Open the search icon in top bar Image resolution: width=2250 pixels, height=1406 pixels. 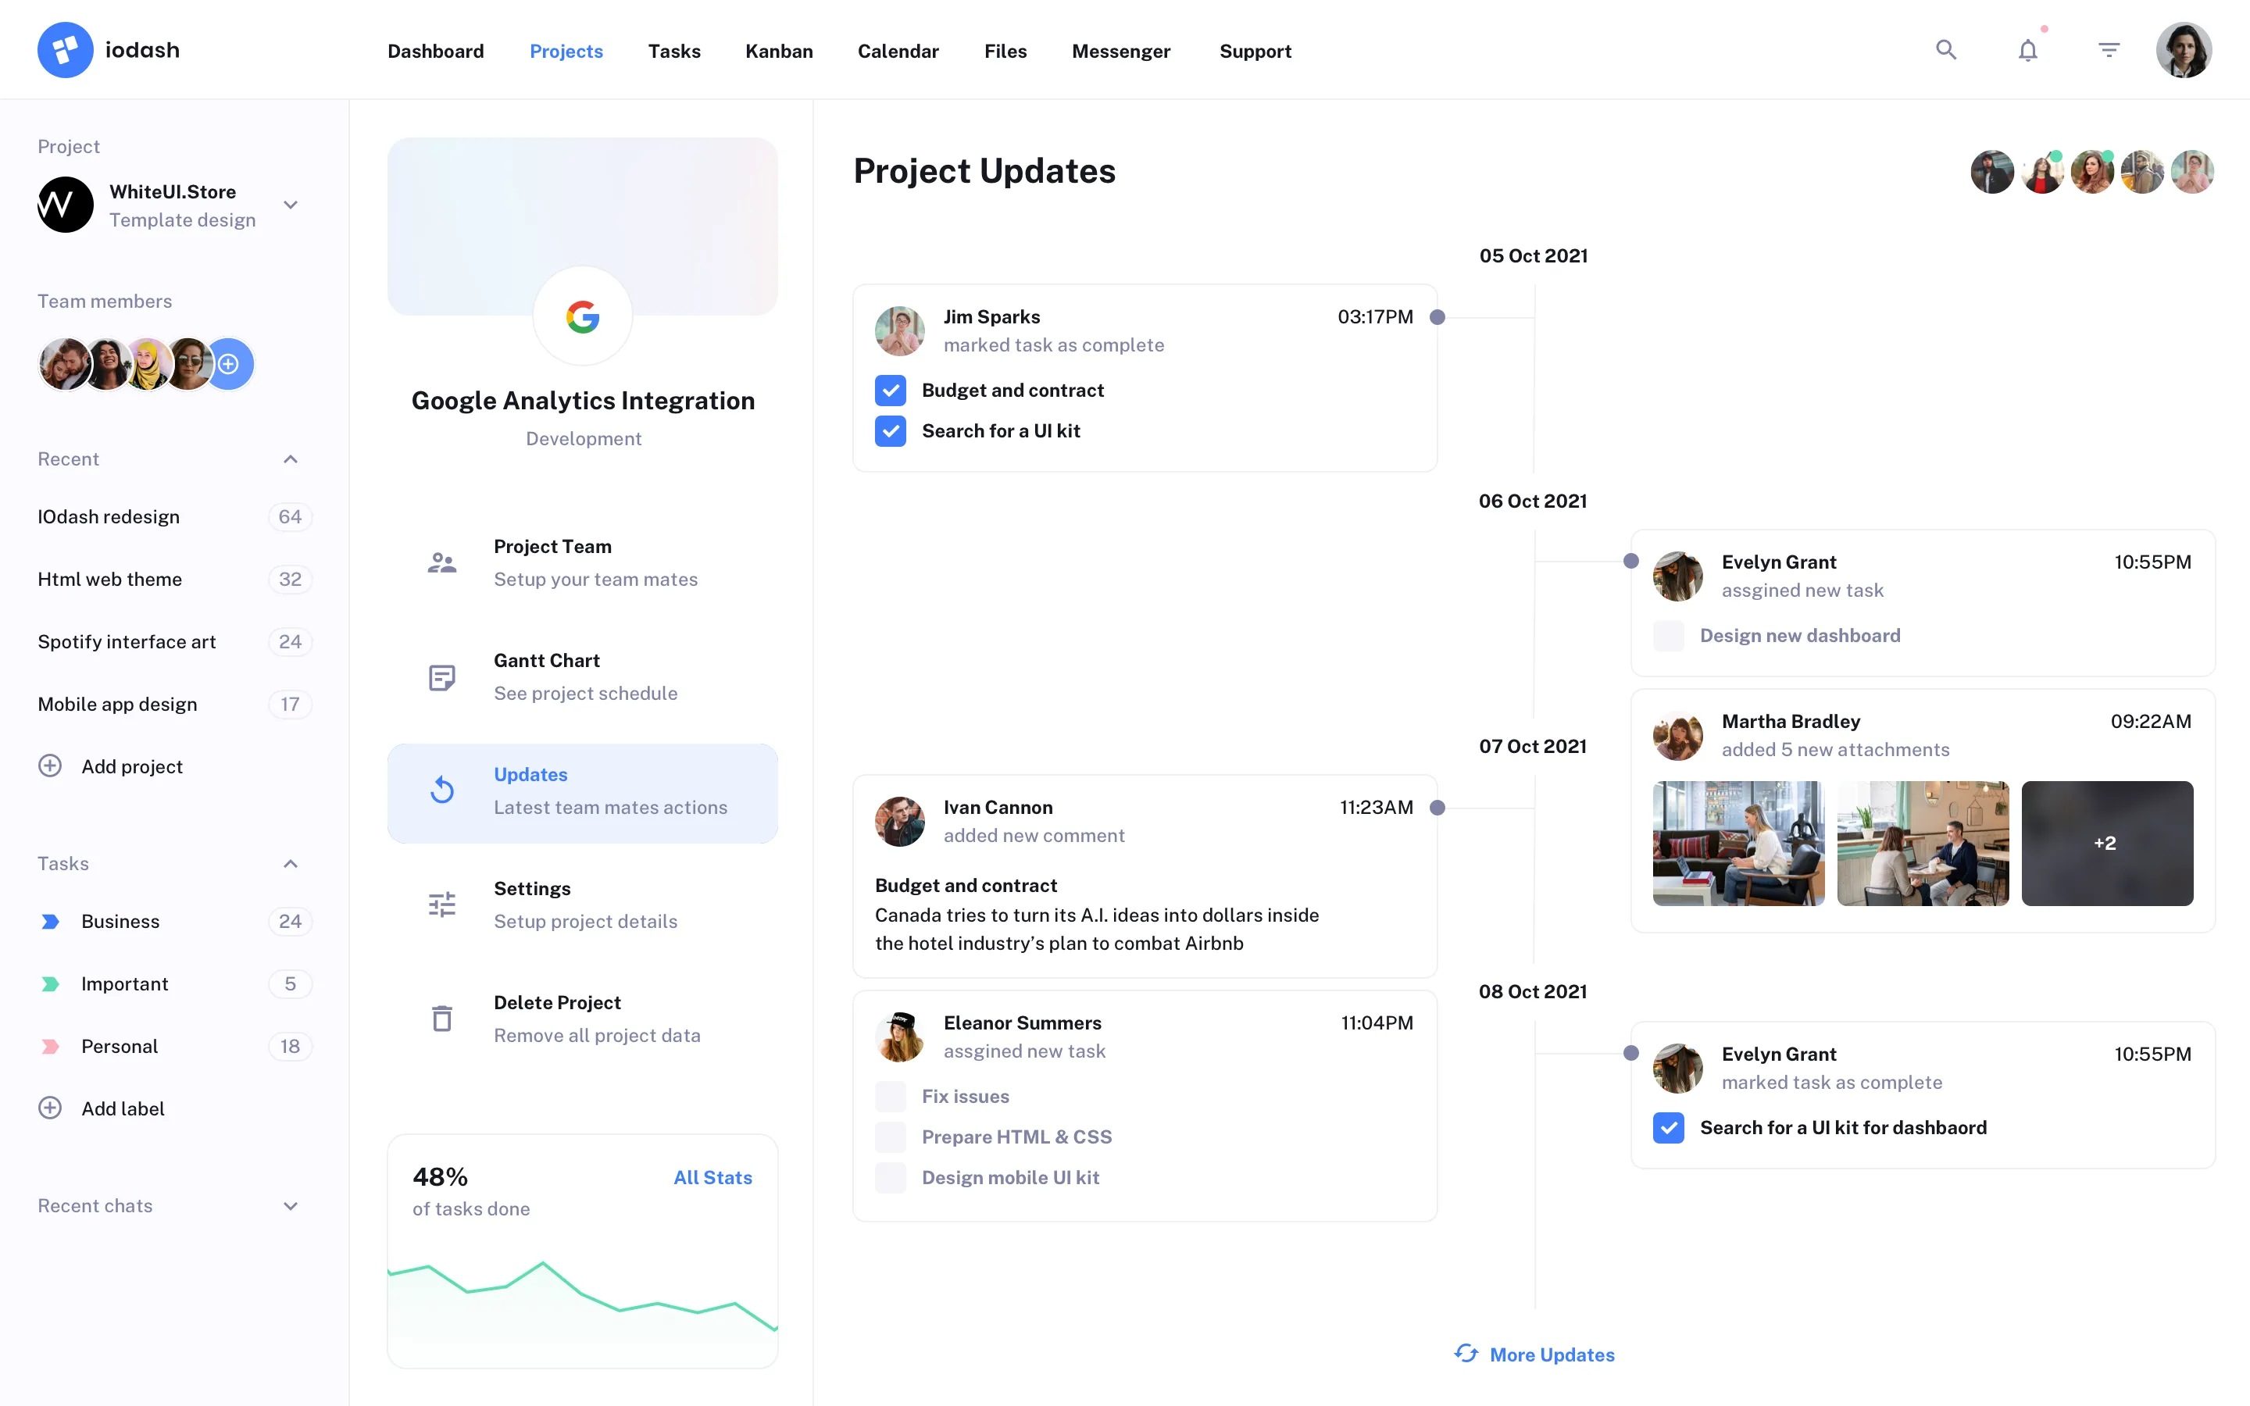coord(1945,49)
